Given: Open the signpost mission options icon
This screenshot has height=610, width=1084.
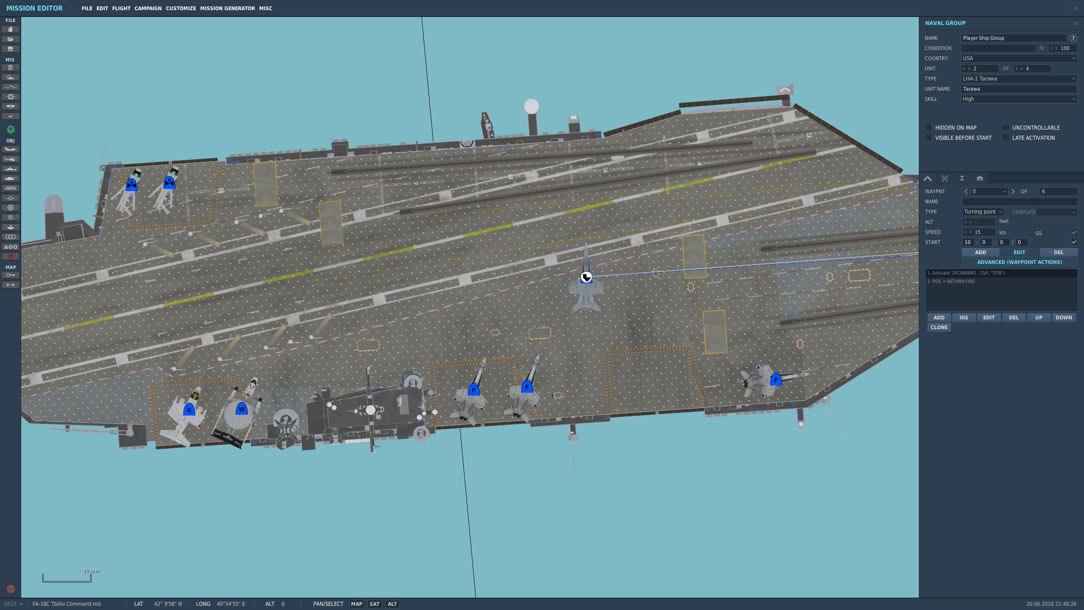Looking at the screenshot, I should pos(11,107).
